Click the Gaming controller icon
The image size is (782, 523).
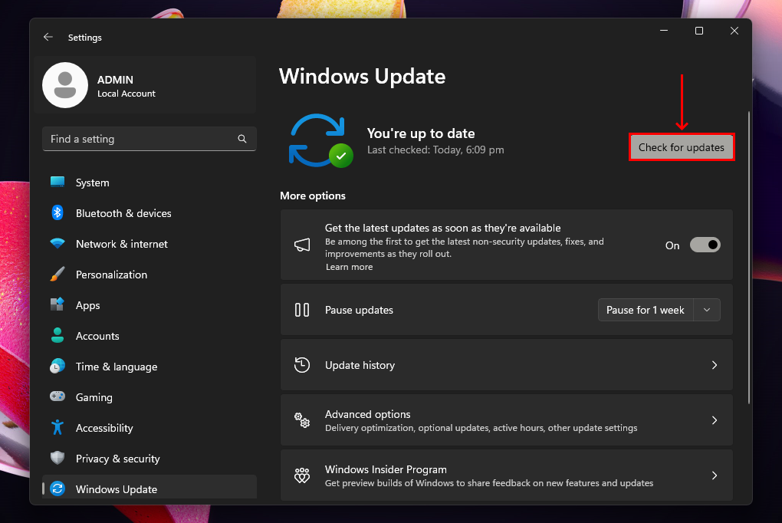(58, 396)
